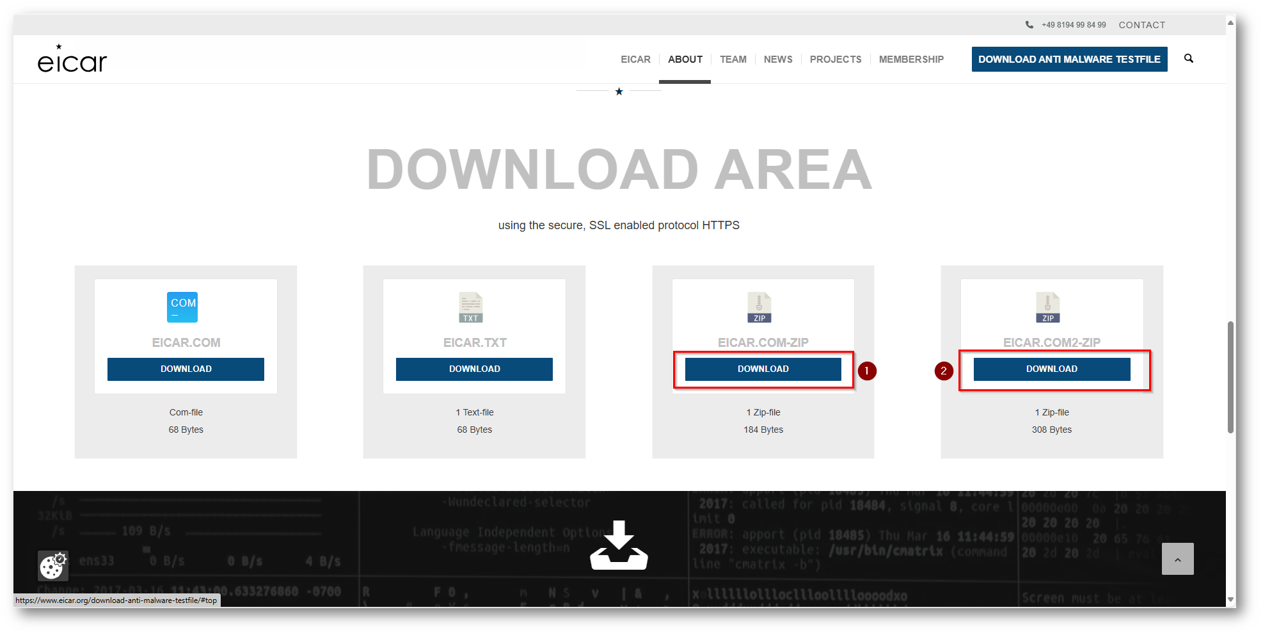Click the ZIP icon above EICAR.COM-ZIP
This screenshot has height=635, width=1263.
759,307
